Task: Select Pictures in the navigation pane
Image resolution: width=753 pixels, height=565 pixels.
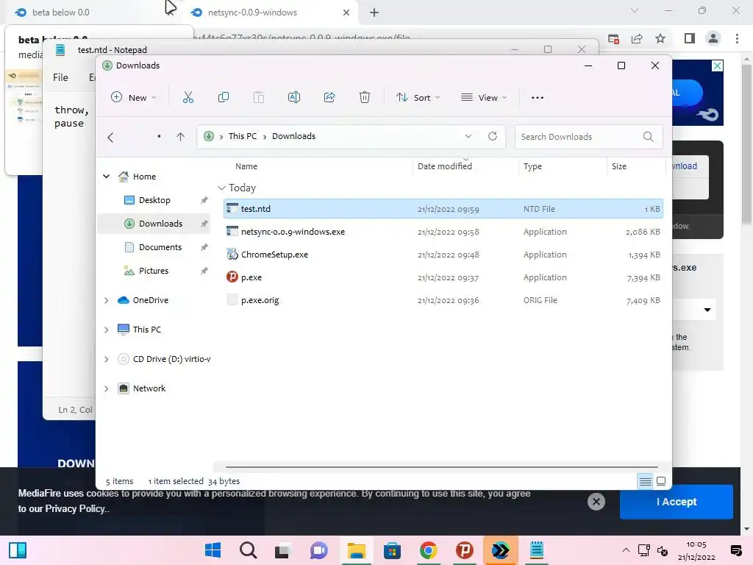Action: pos(154,271)
